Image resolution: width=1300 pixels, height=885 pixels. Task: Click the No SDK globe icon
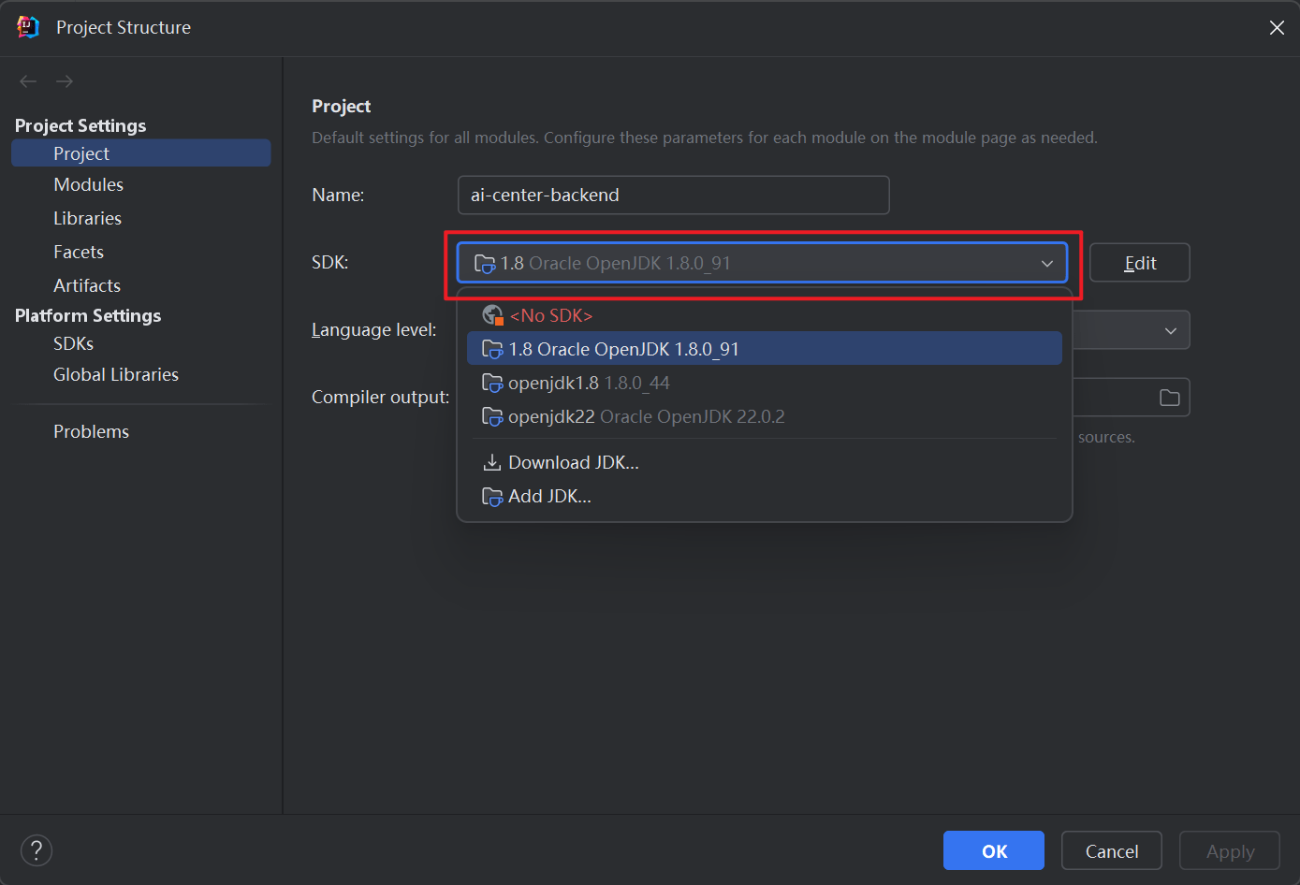pos(492,315)
